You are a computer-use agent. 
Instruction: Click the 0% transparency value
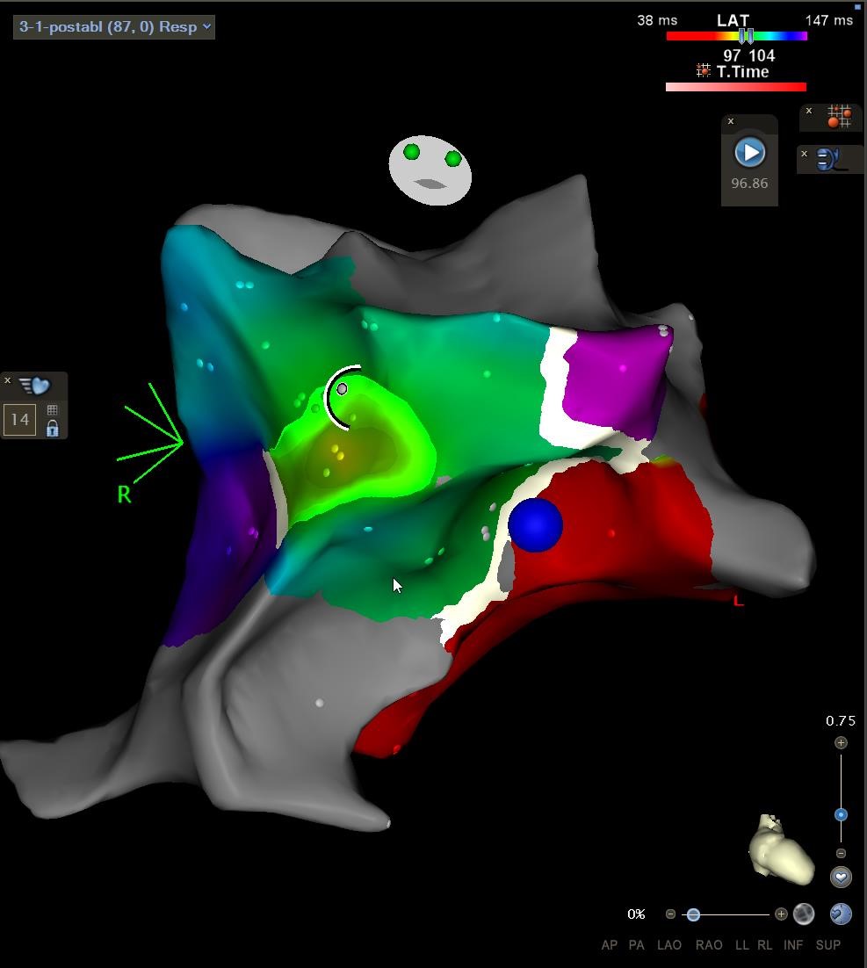point(636,914)
